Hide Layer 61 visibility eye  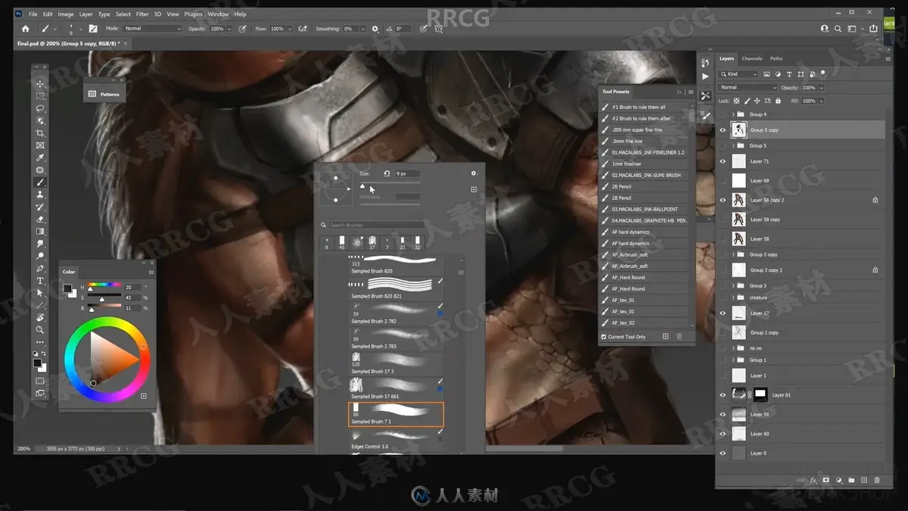point(723,395)
